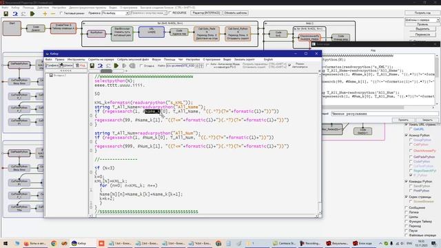The width and height of the screenshot is (441, 248).
Task: Click the yellow plus icon in main toolbar
Action: click(44, 13)
